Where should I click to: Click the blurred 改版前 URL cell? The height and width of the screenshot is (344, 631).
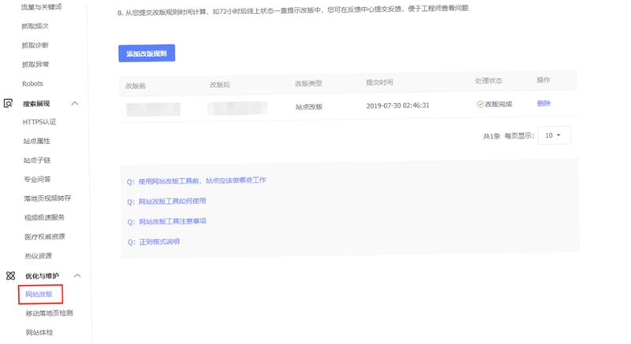pos(153,109)
